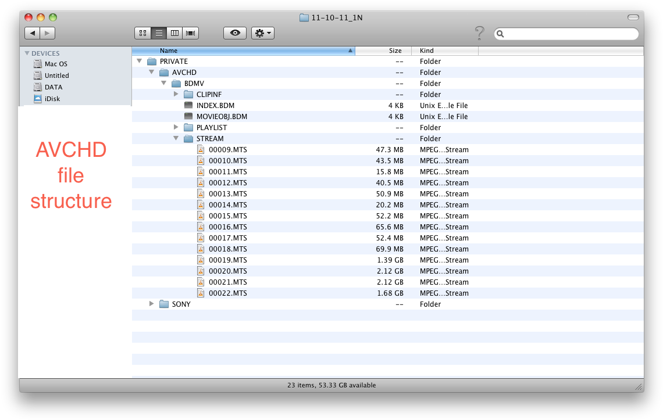Switch to icon view mode
The width and height of the screenshot is (663, 420).
(x=142, y=33)
